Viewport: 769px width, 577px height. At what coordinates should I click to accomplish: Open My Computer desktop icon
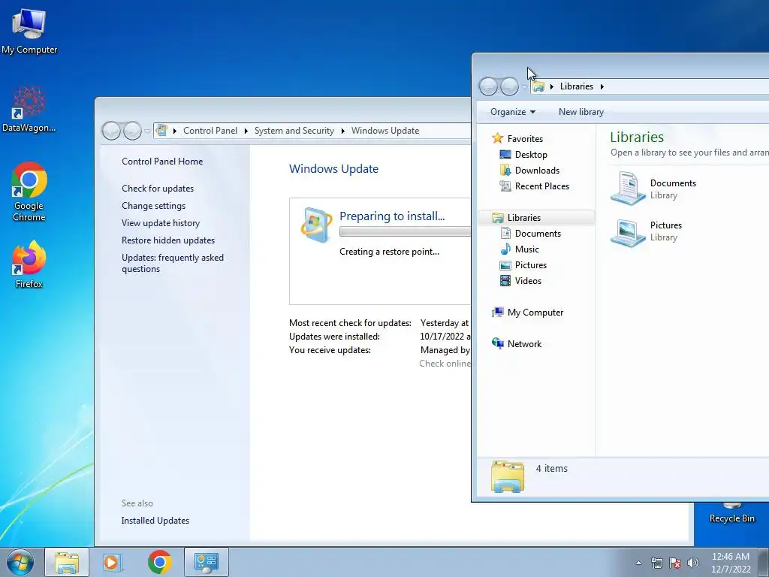[29, 31]
